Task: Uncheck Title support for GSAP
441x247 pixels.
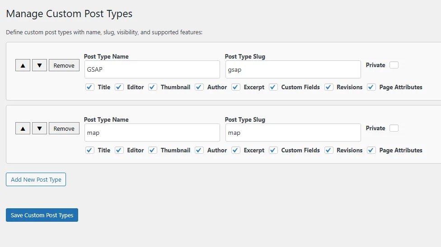Action: [90, 87]
